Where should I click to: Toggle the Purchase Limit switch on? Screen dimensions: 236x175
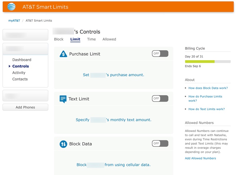pyautogui.click(x=160, y=54)
